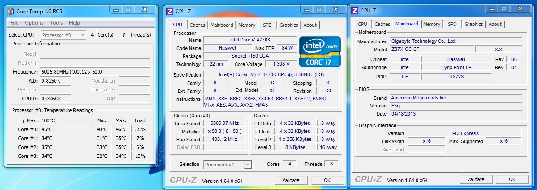537x190 pixels.
Task: Click OK button in right CPU-Z window
Action: 512,179
